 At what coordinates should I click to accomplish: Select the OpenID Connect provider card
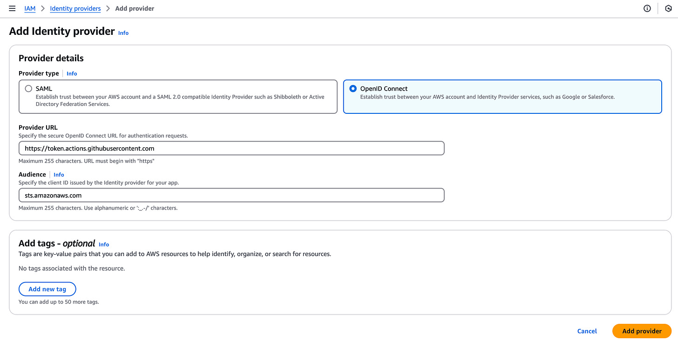coord(502,97)
